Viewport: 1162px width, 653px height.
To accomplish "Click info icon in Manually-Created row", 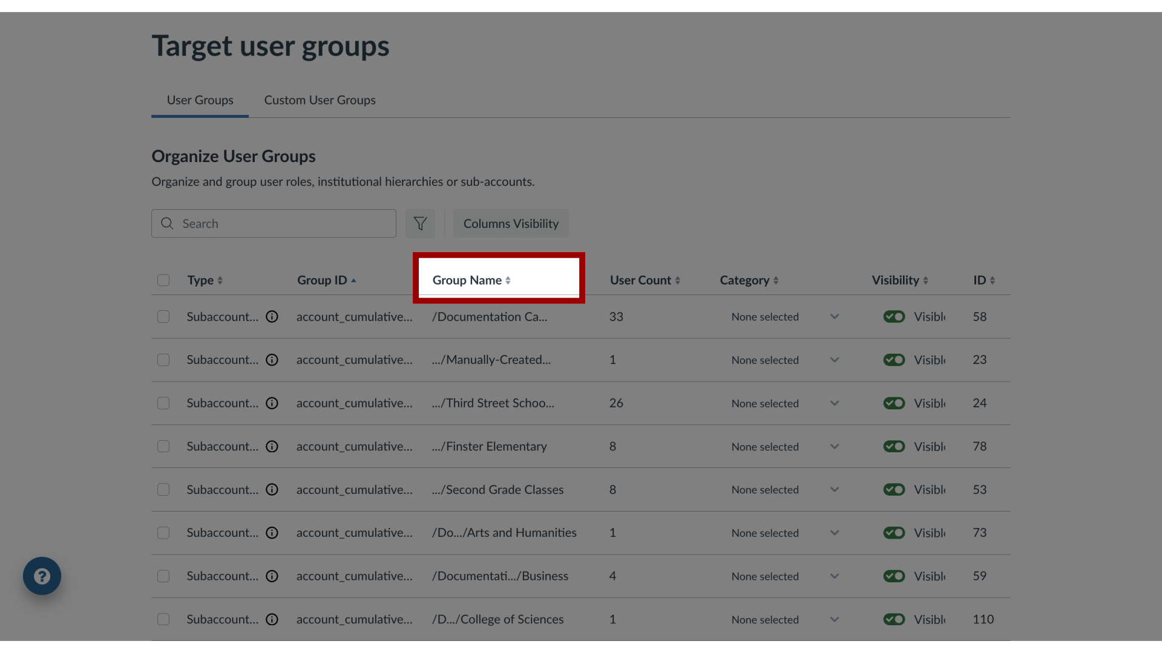I will pyautogui.click(x=272, y=360).
